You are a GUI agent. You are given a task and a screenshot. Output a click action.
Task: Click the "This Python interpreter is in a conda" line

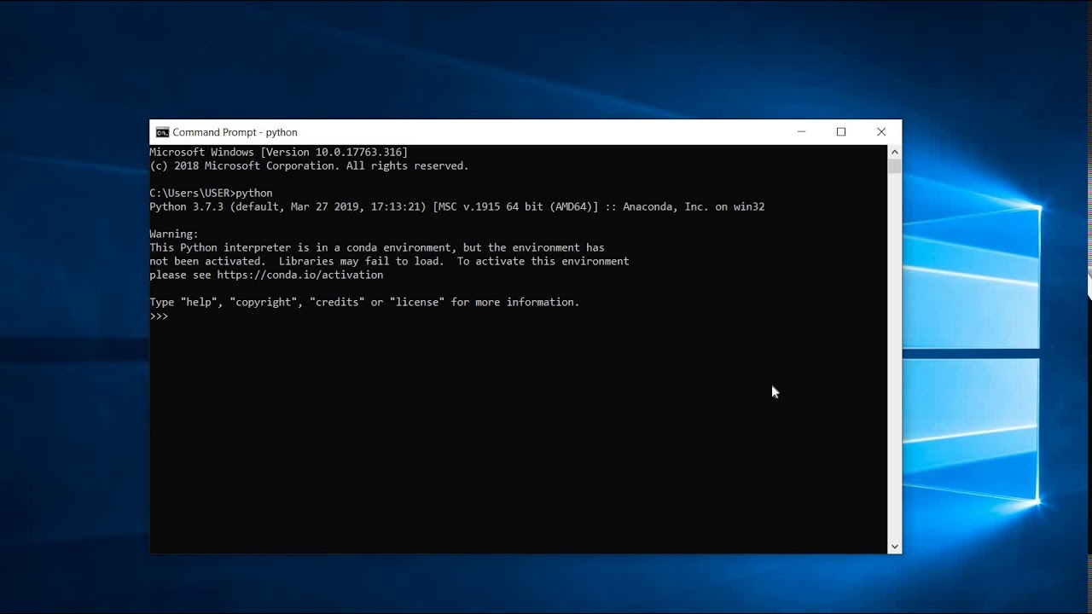click(377, 247)
